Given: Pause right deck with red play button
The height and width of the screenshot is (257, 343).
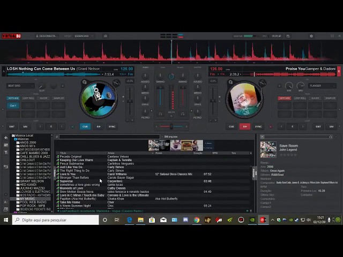Looking at the screenshot, I should 245,126.
